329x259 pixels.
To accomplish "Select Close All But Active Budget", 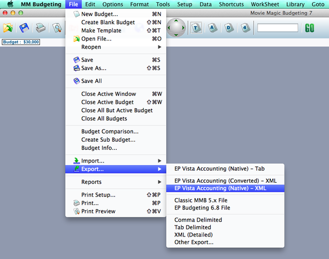I will coord(116,110).
